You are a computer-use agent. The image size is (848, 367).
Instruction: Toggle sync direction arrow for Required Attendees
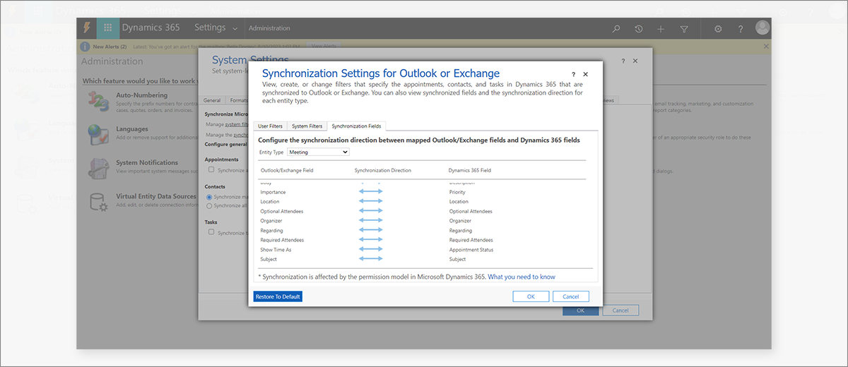click(371, 240)
